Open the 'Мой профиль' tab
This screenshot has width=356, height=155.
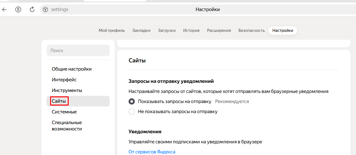pyautogui.click(x=112, y=31)
